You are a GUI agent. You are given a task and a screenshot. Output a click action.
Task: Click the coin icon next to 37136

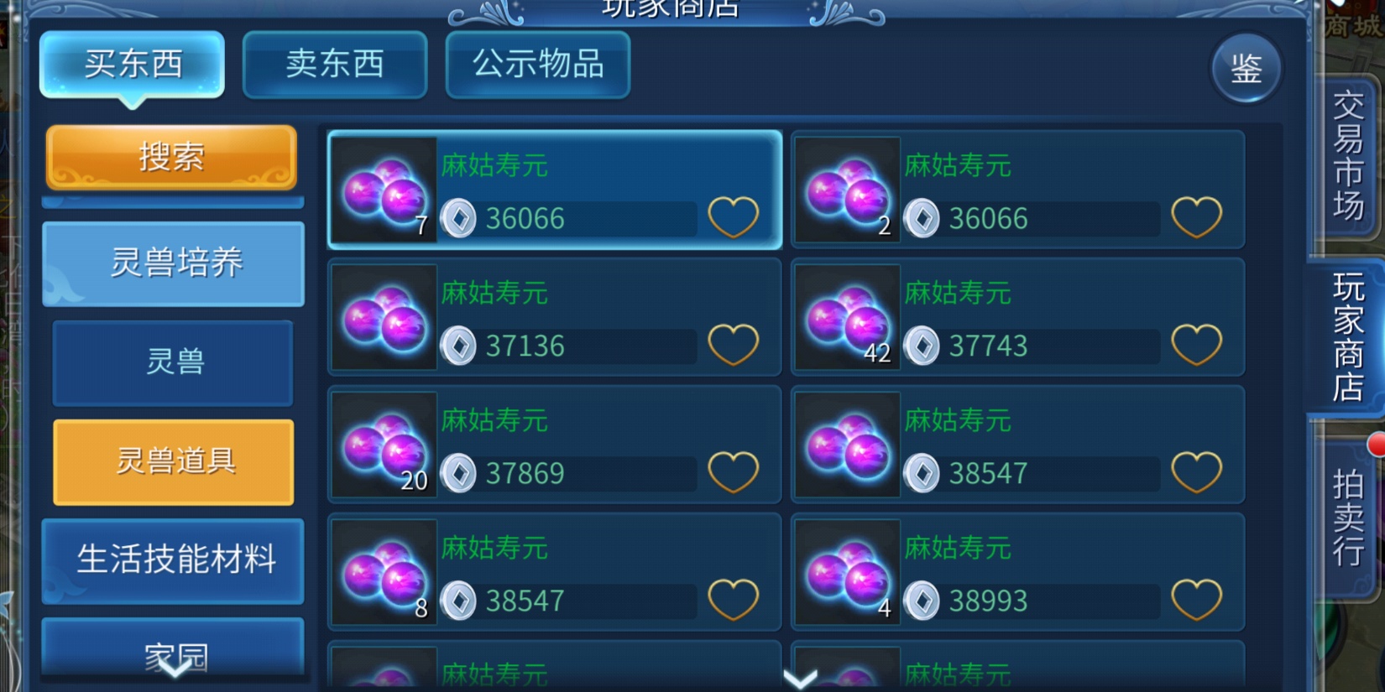[x=458, y=346]
